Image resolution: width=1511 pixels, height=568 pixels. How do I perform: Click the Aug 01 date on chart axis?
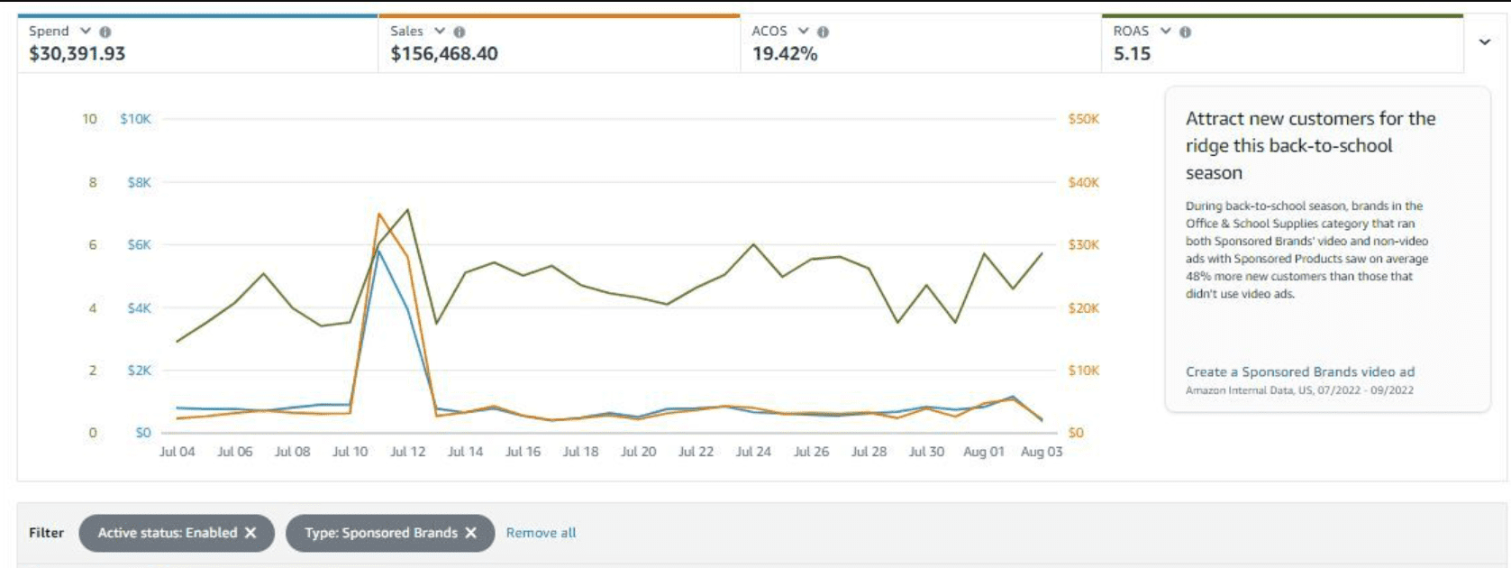click(x=983, y=452)
